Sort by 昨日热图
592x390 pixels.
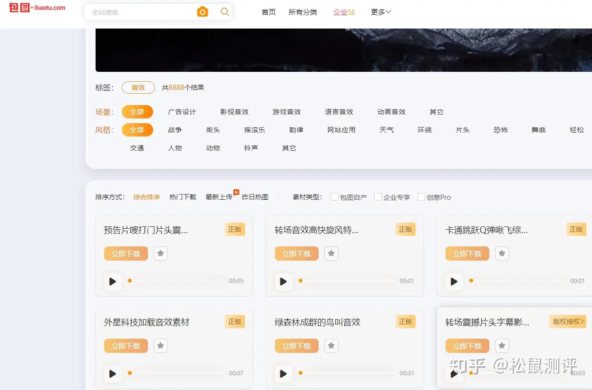pyautogui.click(x=255, y=197)
